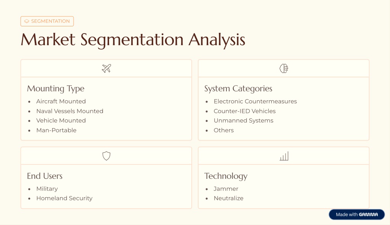The height and width of the screenshot is (225, 390).
Task: Select the Homeland Security bullet item
Action: tap(64, 198)
